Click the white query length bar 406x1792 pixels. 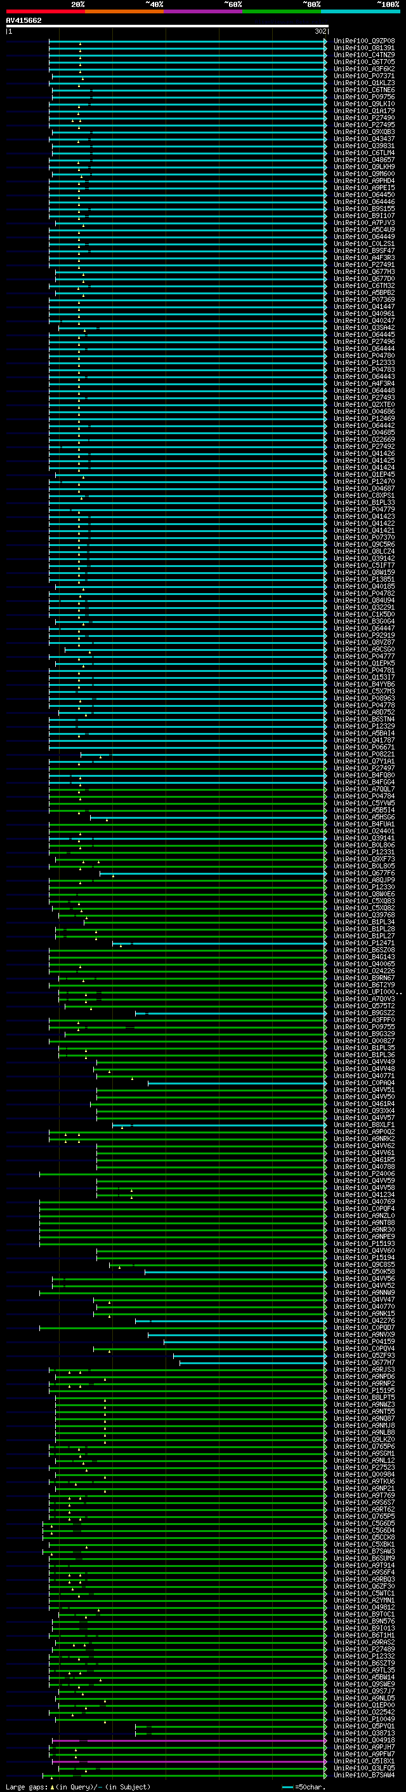click(x=167, y=25)
